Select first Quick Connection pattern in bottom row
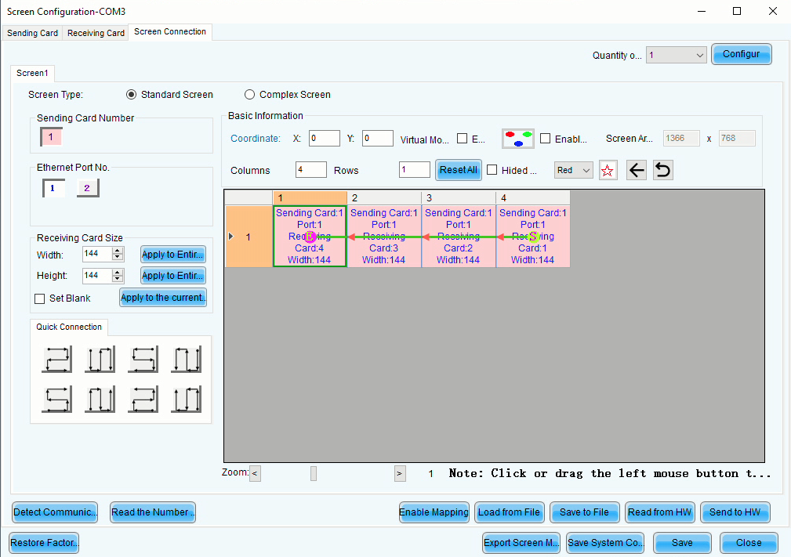 57,400
